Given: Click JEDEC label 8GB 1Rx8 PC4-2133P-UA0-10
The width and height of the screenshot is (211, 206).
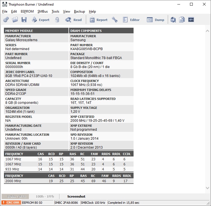Looking at the screenshot, I should pos(29,76).
